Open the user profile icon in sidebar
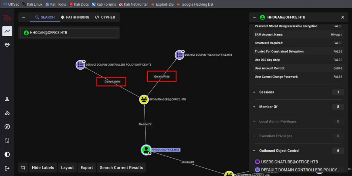352x176 pixels. tap(7, 99)
